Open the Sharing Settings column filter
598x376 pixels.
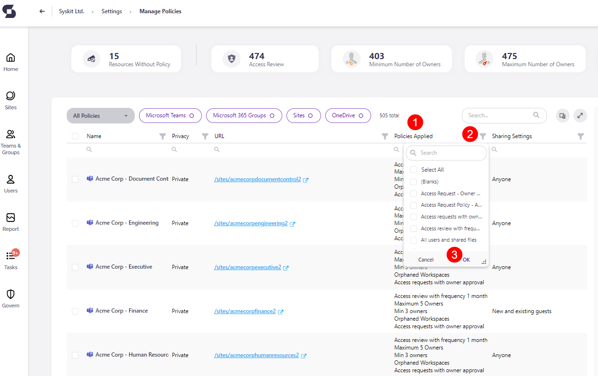coord(581,136)
